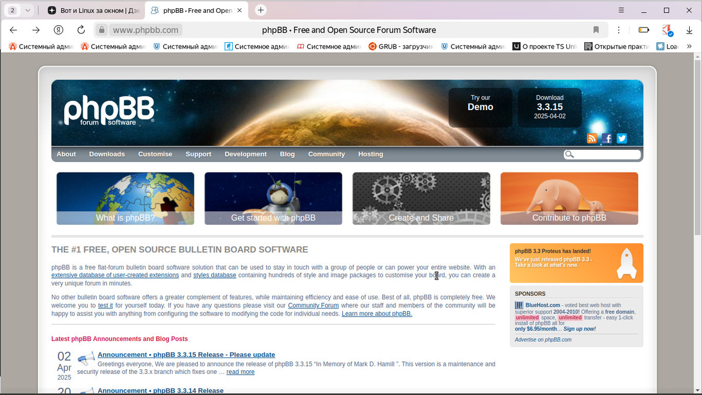Open the Community menu item
Viewport: 702px width, 395px height.
[326, 154]
